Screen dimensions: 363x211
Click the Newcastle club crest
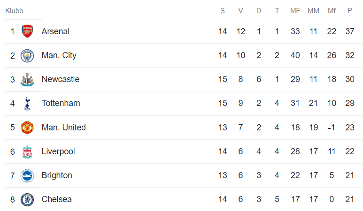[27, 80]
